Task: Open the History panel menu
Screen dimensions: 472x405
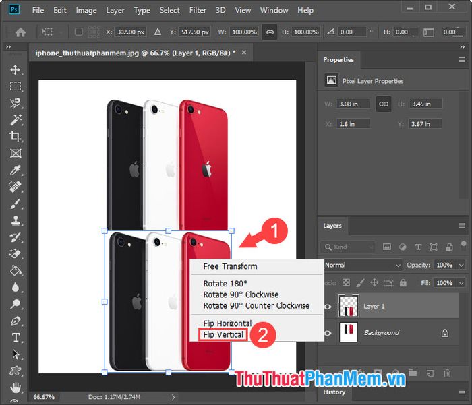Action: 461,392
